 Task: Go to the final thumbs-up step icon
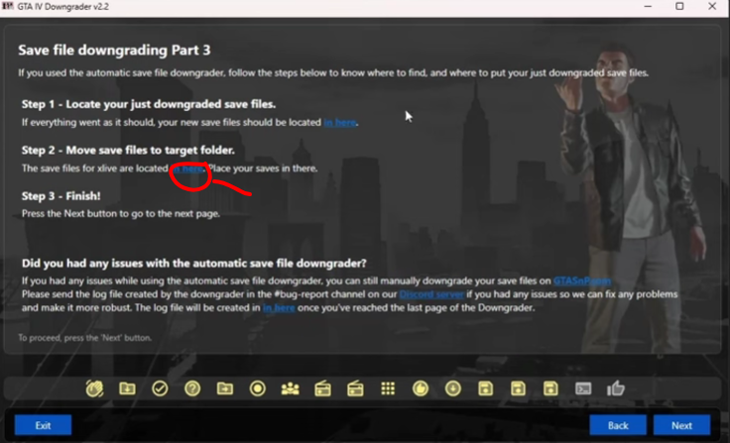coord(616,388)
